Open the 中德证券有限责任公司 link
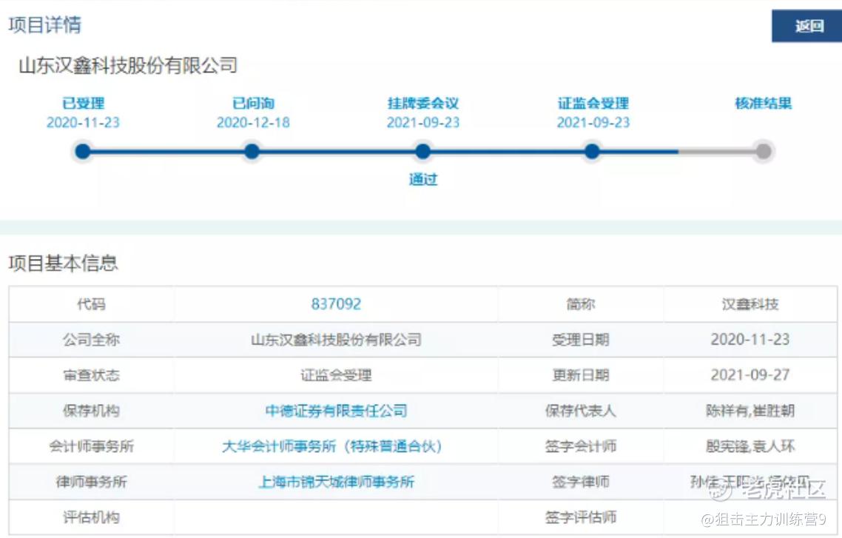This screenshot has height=538, width=842. (x=336, y=411)
